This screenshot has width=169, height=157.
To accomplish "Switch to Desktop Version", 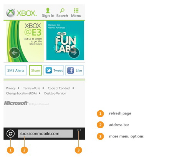I will tap(55, 93).
